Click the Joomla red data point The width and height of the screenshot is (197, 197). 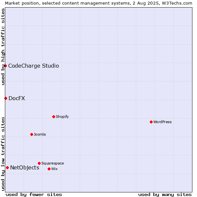[32, 135]
